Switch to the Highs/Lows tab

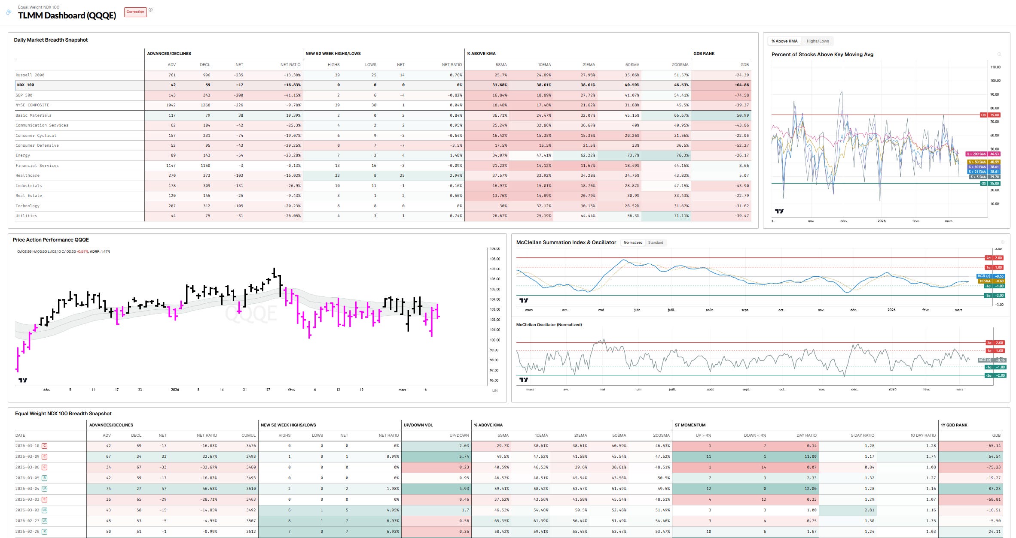tap(818, 41)
